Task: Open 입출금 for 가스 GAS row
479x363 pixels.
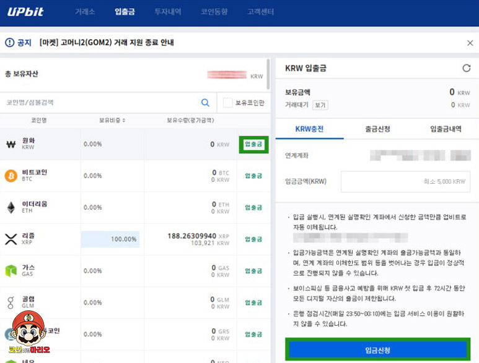Action: 253,271
